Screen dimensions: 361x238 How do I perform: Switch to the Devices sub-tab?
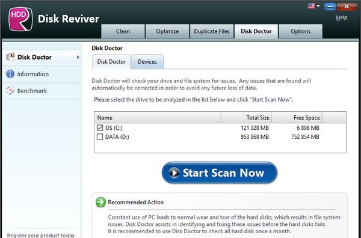(x=147, y=62)
